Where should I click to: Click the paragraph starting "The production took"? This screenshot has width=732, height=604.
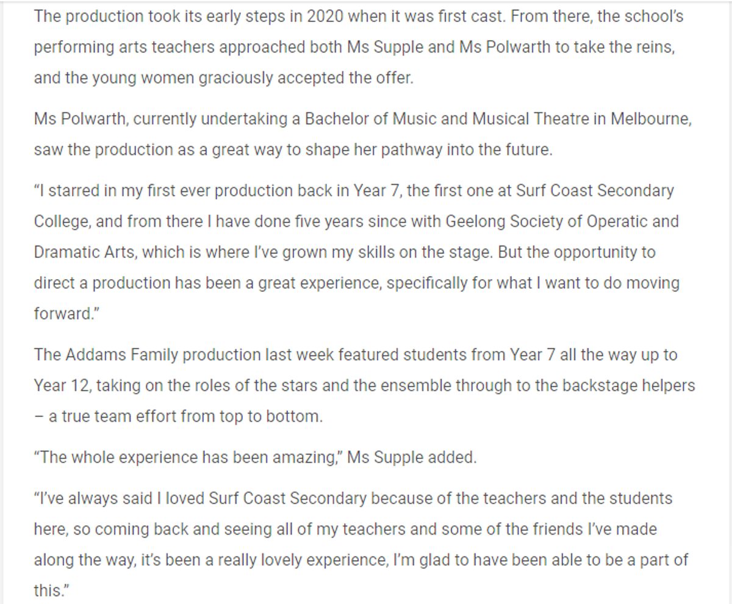click(x=359, y=48)
